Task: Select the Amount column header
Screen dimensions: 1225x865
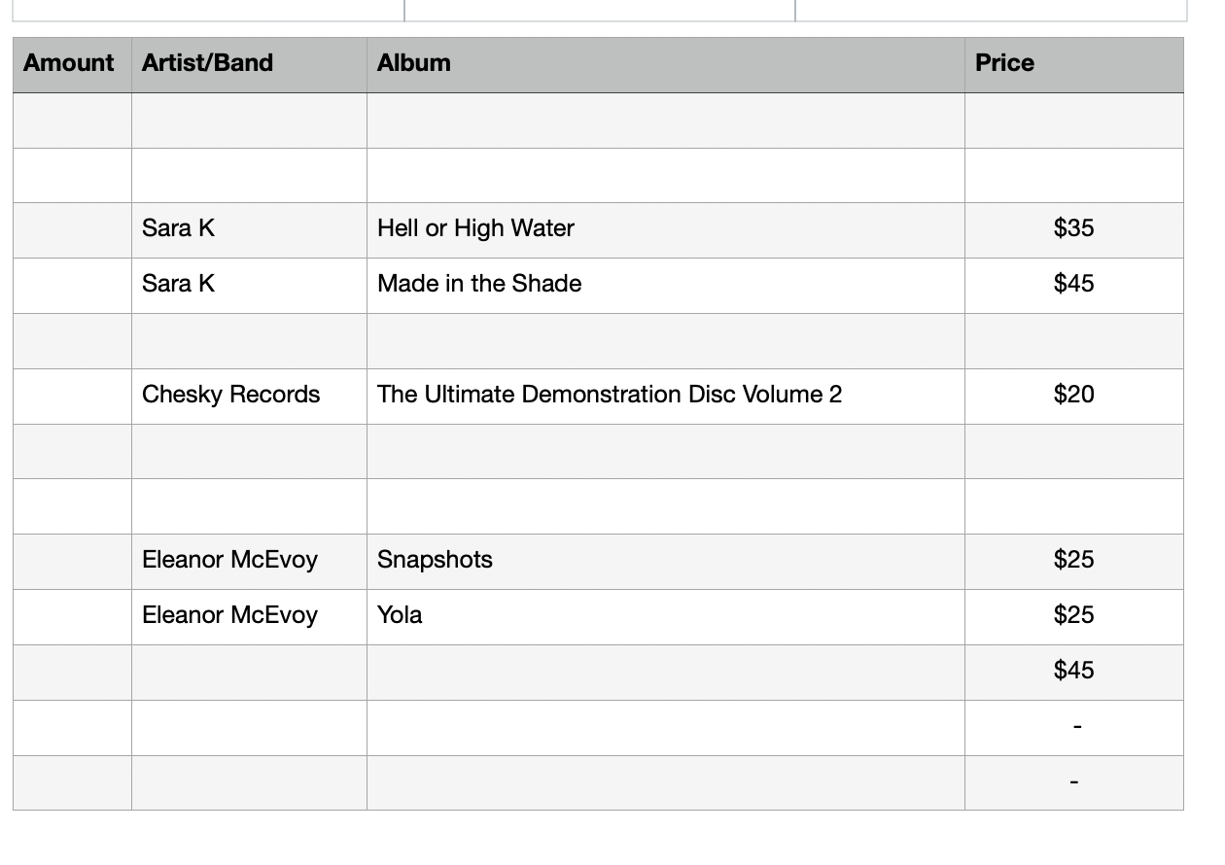Action: coord(72,65)
